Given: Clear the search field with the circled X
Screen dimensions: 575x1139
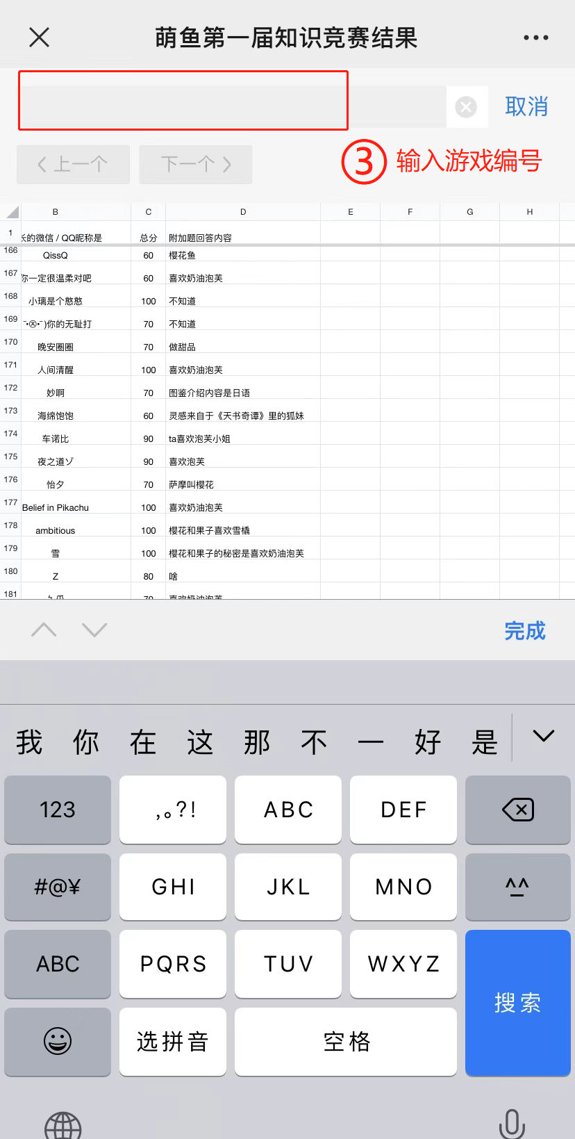Looking at the screenshot, I should pyautogui.click(x=466, y=107).
